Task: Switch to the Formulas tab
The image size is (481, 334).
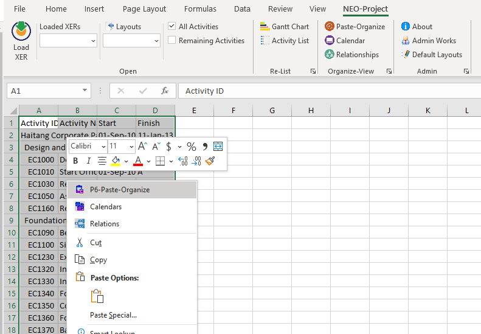Action: 200,9
